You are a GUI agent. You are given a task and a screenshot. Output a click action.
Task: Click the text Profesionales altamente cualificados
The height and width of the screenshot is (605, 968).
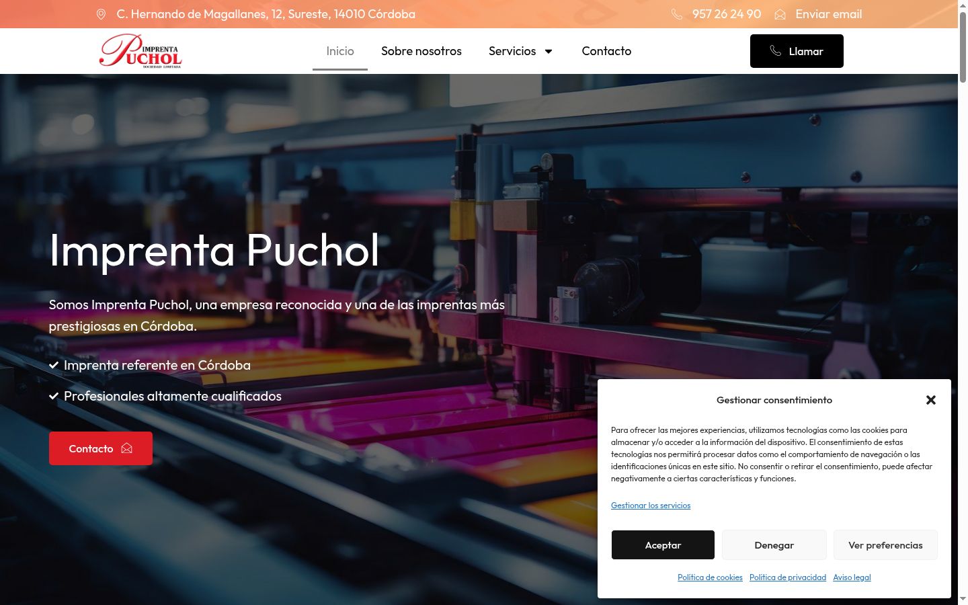coord(173,396)
